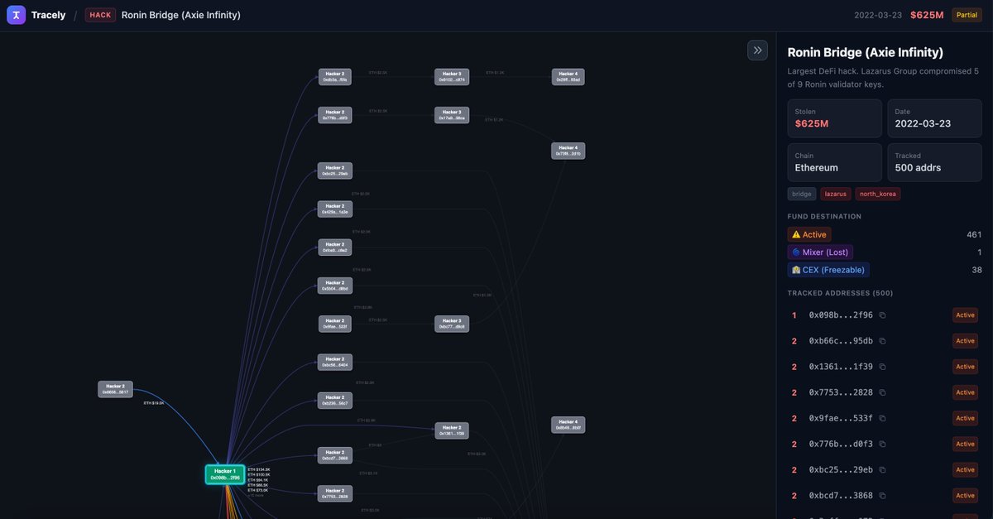Select Hacker 4 node 0x73f8...2d1b
993x519 pixels.
[x=568, y=151]
